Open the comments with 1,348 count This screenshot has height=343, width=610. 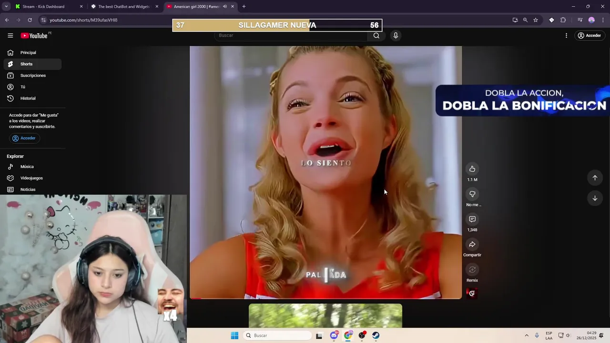click(472, 219)
